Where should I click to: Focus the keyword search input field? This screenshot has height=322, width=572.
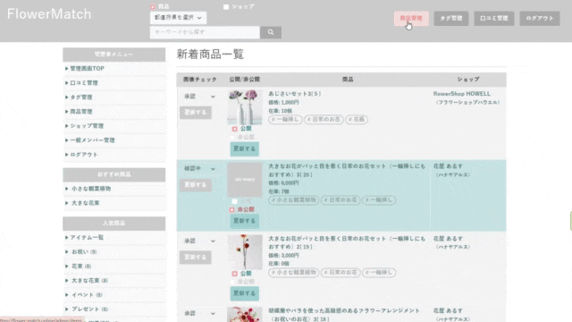coord(205,32)
